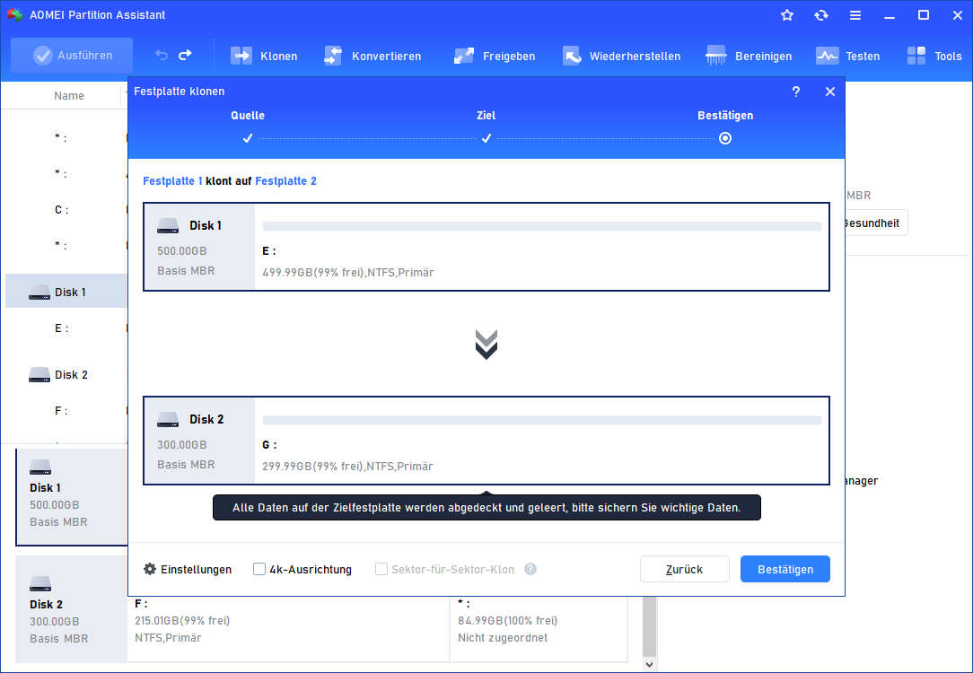The width and height of the screenshot is (973, 673).
Task: Click the E: partition usage bar
Action: pyautogui.click(x=542, y=226)
